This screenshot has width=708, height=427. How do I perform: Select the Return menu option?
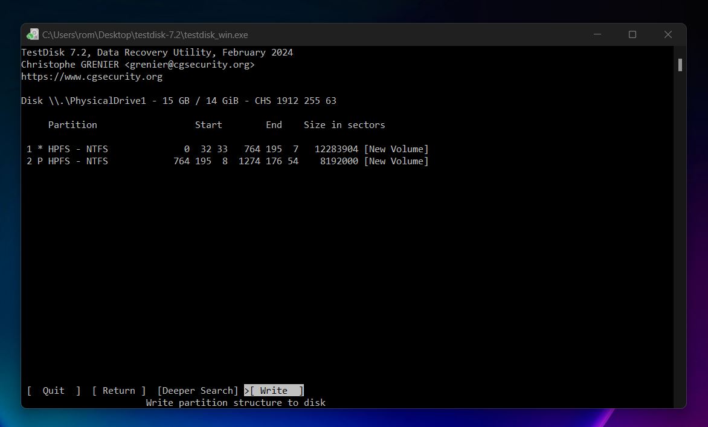click(119, 390)
